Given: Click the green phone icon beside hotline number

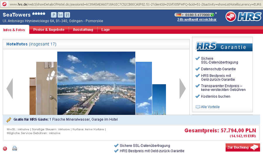Looking at the screenshot, I should click(212, 15).
